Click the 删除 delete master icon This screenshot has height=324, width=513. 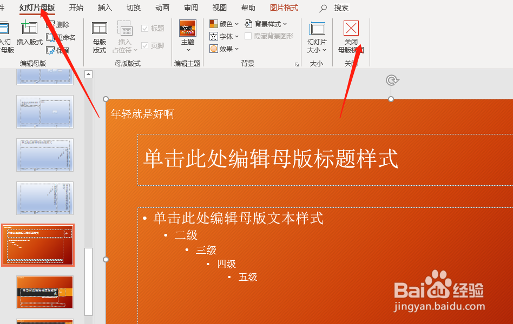60,24
